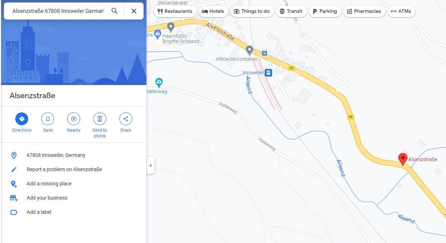Filter map by Restaurants
The height and width of the screenshot is (243, 446).
[175, 11]
